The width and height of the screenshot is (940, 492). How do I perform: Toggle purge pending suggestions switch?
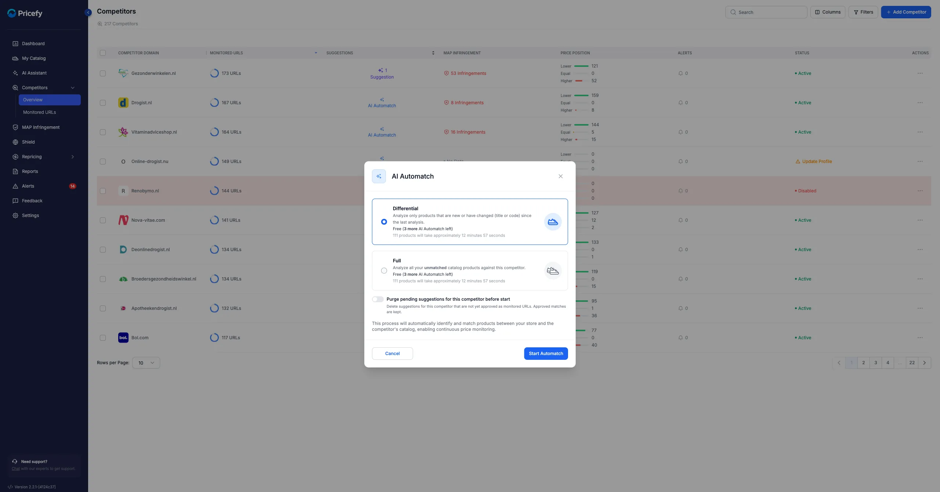point(377,299)
